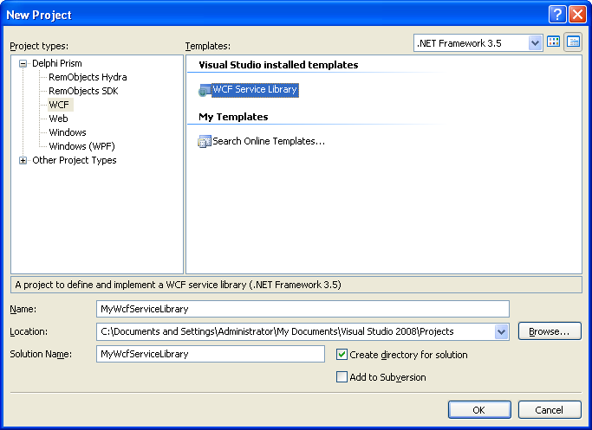592x430 pixels.
Task: Select the Web project type
Action: pyautogui.click(x=58, y=119)
